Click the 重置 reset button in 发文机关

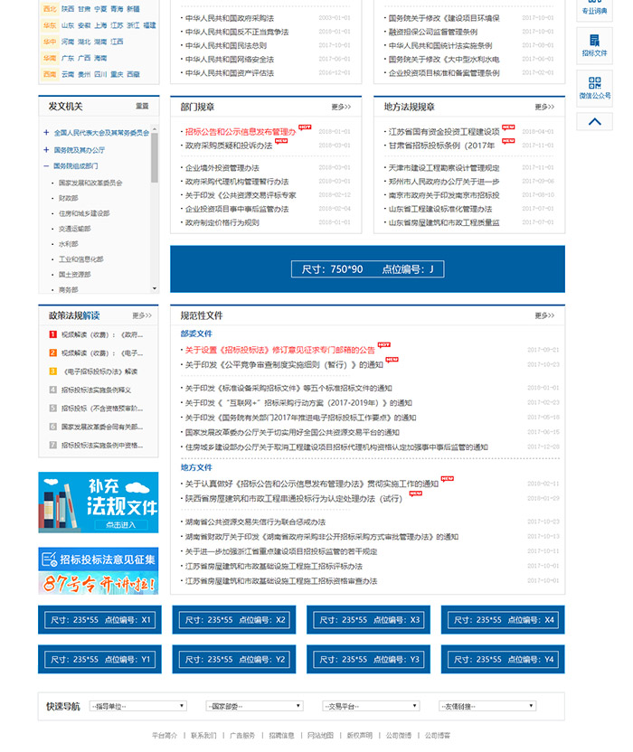tap(142, 107)
